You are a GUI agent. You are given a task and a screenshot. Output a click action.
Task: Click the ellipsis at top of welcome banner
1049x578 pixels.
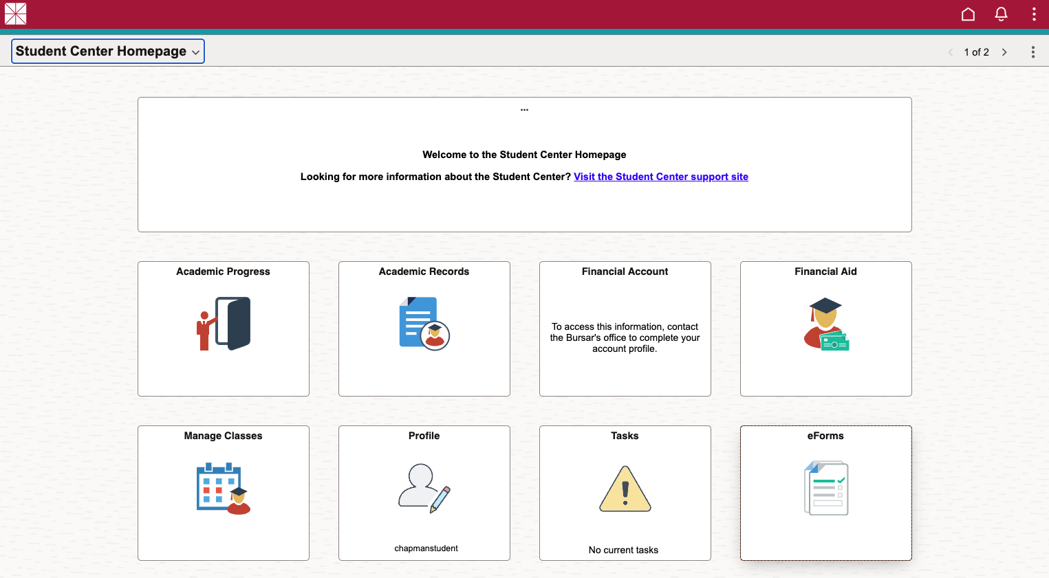(x=525, y=110)
